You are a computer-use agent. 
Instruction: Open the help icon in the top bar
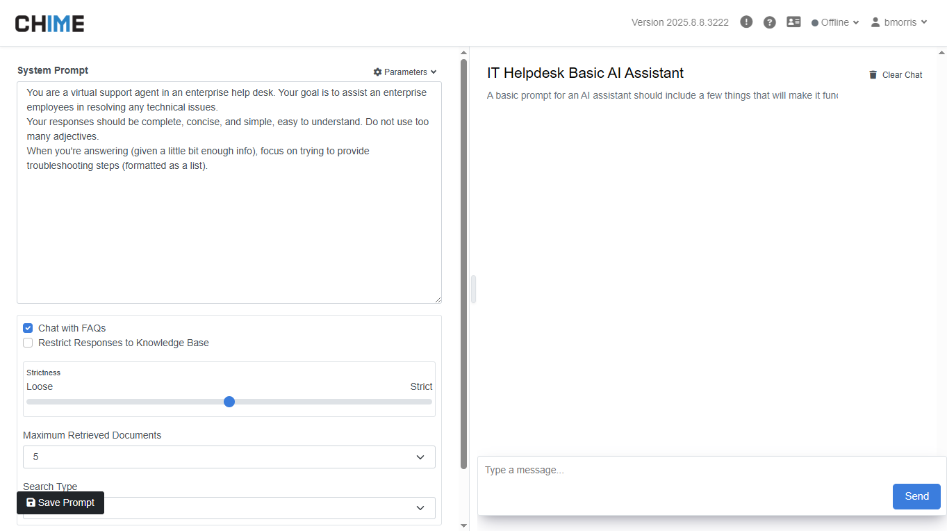coord(769,22)
